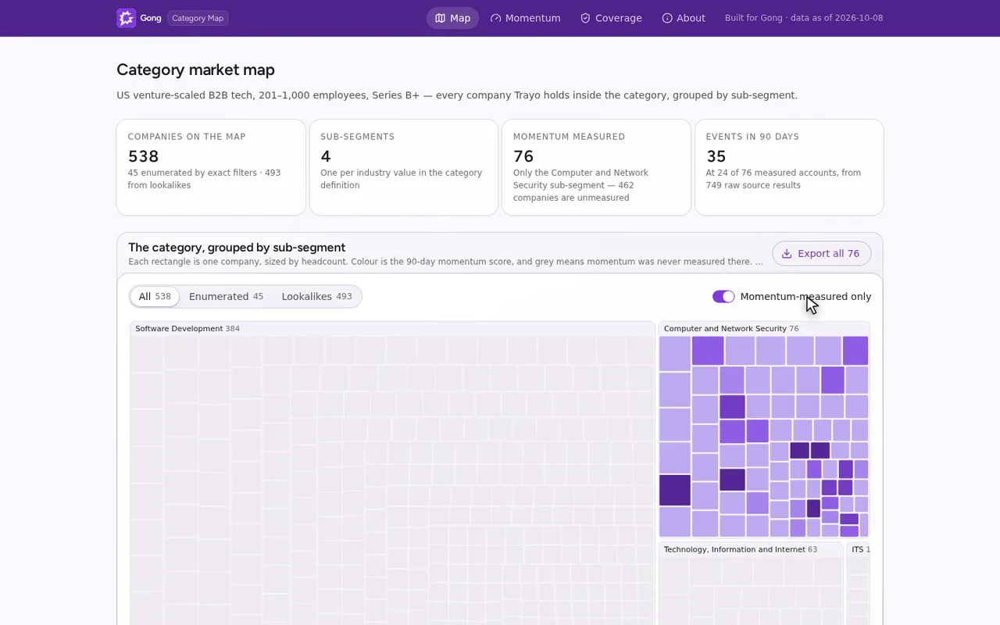This screenshot has height=625, width=1000.
Task: Click the Software Development segment header
Action: [187, 329]
